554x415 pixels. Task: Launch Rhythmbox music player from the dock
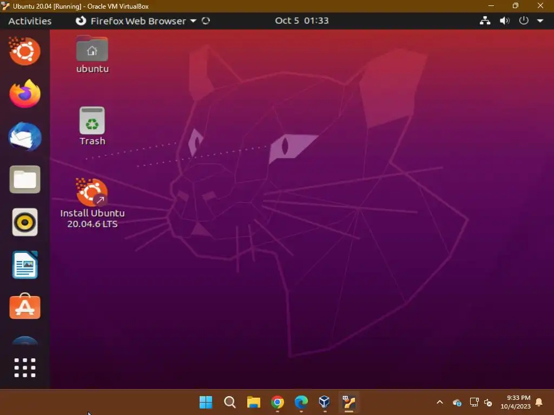click(25, 222)
